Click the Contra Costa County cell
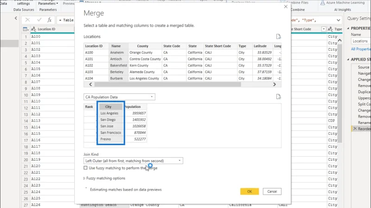The height and width of the screenshot is (208, 371). click(145, 59)
